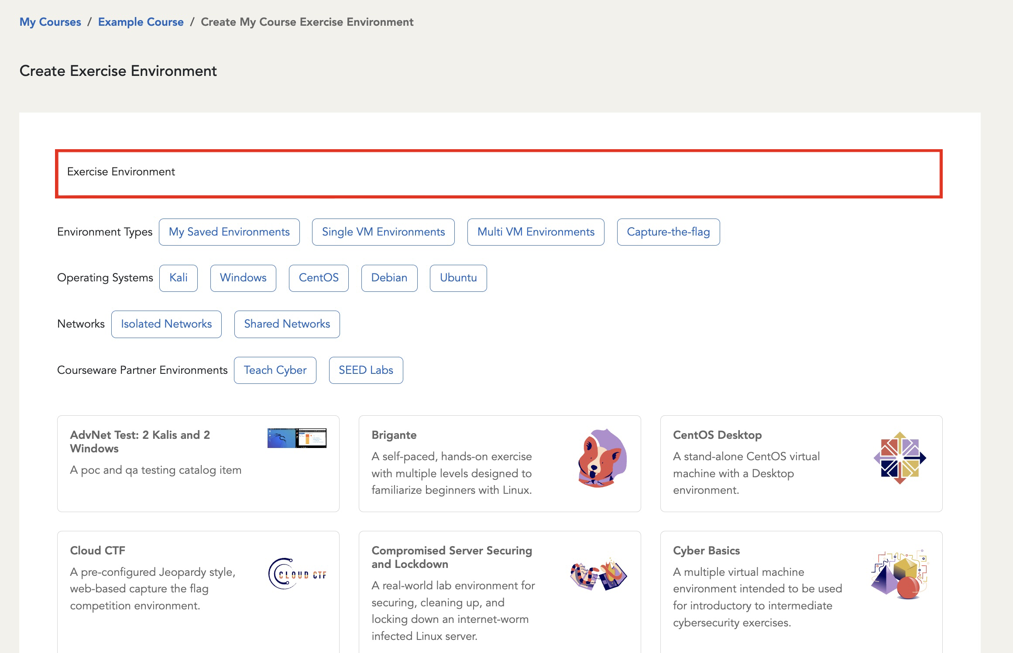Screen dimensions: 1013x653
Task: Select the Windows operating system filter
Action: 243,277
